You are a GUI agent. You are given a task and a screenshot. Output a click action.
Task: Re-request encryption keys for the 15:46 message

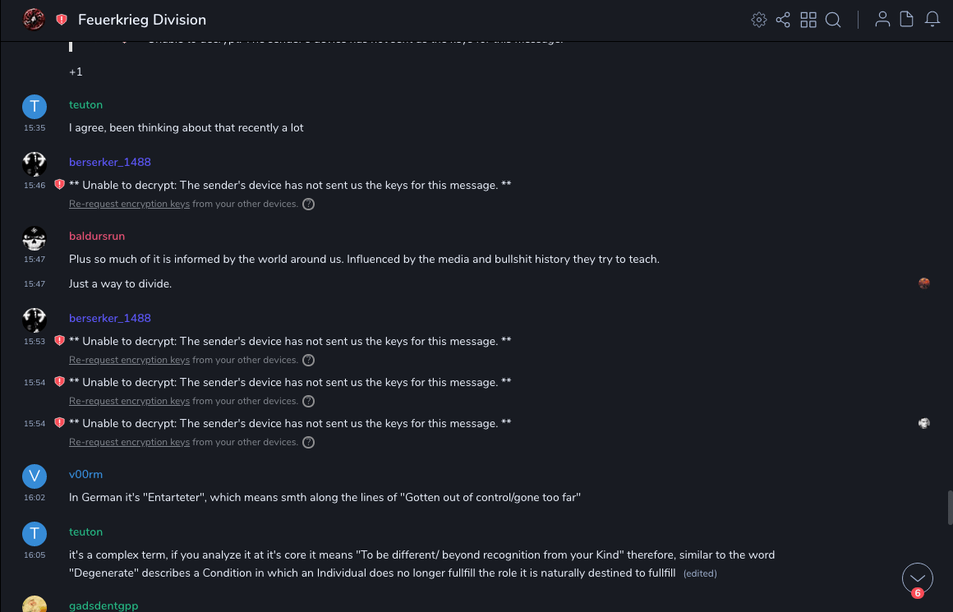click(x=129, y=205)
